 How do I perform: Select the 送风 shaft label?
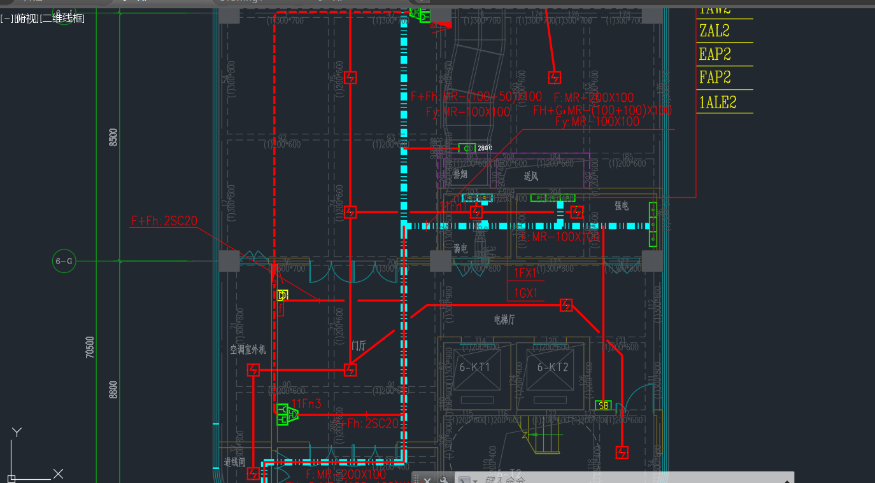click(531, 176)
